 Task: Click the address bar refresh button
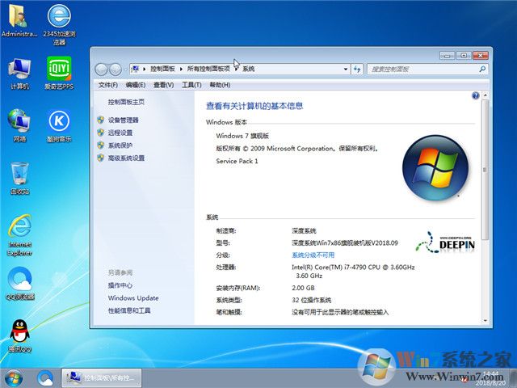[357, 69]
